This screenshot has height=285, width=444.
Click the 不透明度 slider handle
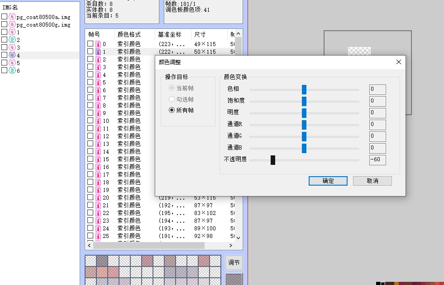click(x=273, y=160)
